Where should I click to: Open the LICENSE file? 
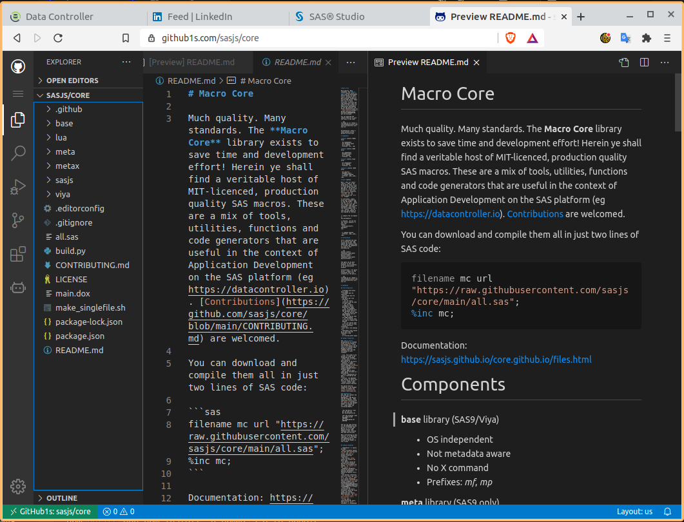click(88, 280)
